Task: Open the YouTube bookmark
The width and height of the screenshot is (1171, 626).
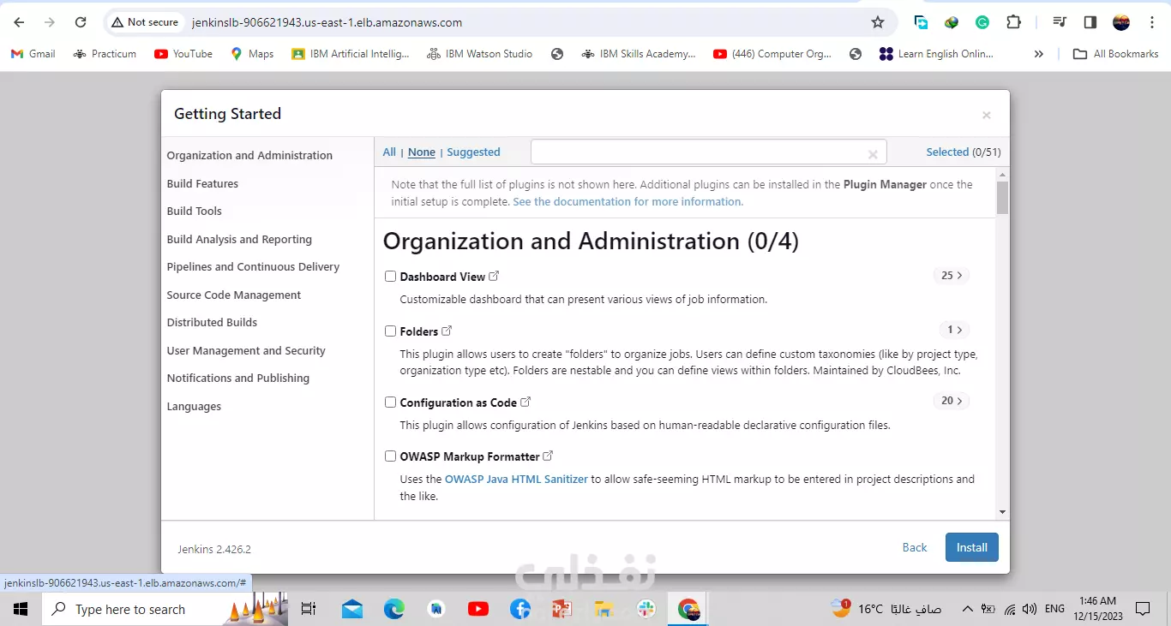Action: (x=183, y=53)
